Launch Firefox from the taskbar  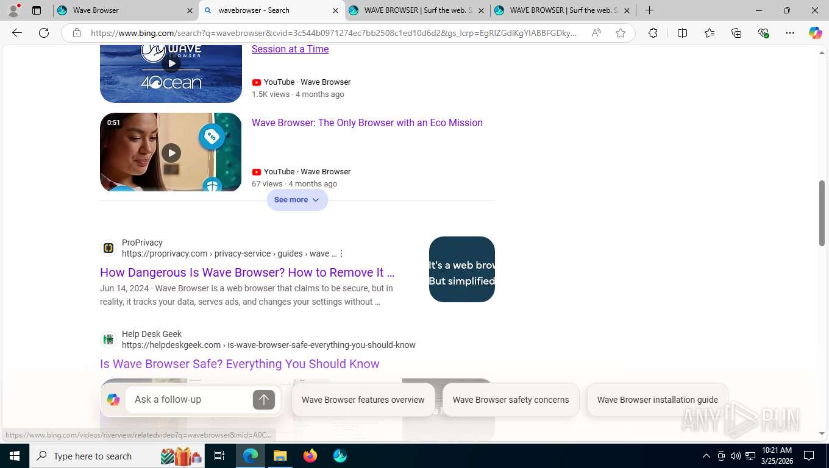pyautogui.click(x=310, y=456)
